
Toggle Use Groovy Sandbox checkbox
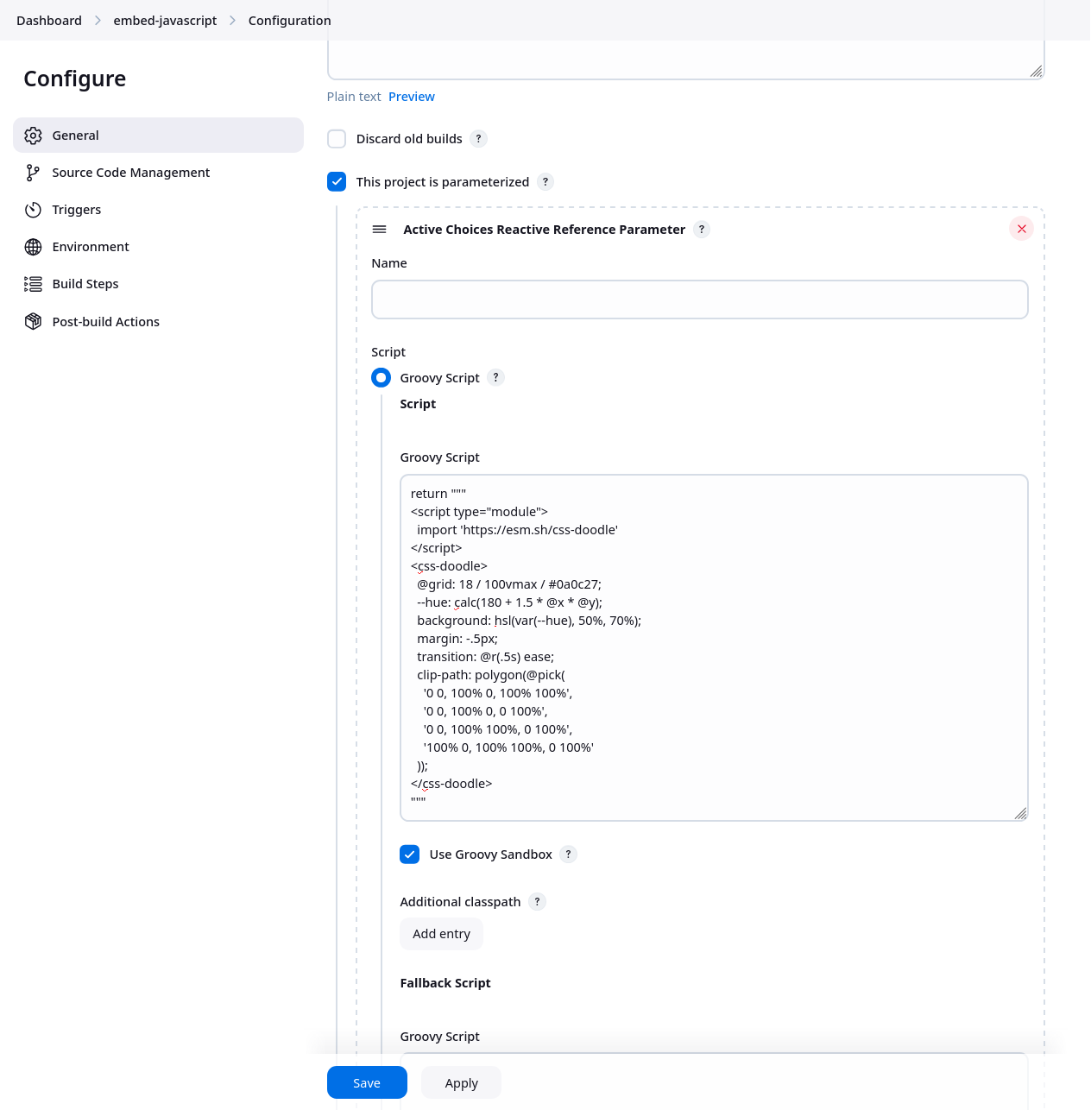[410, 855]
